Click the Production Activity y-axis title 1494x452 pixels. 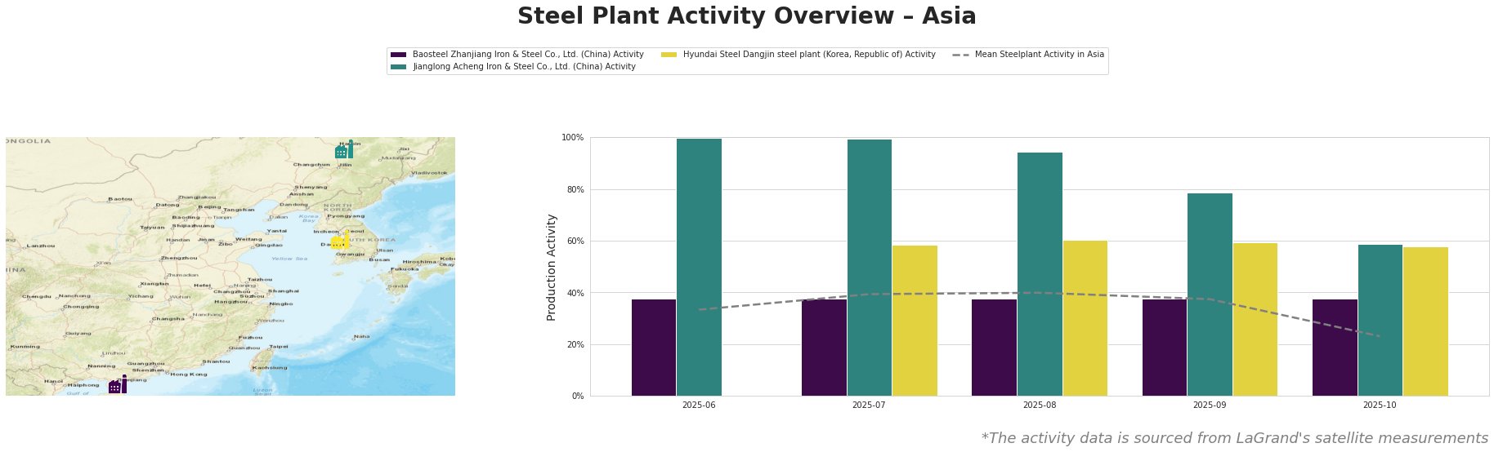(552, 267)
